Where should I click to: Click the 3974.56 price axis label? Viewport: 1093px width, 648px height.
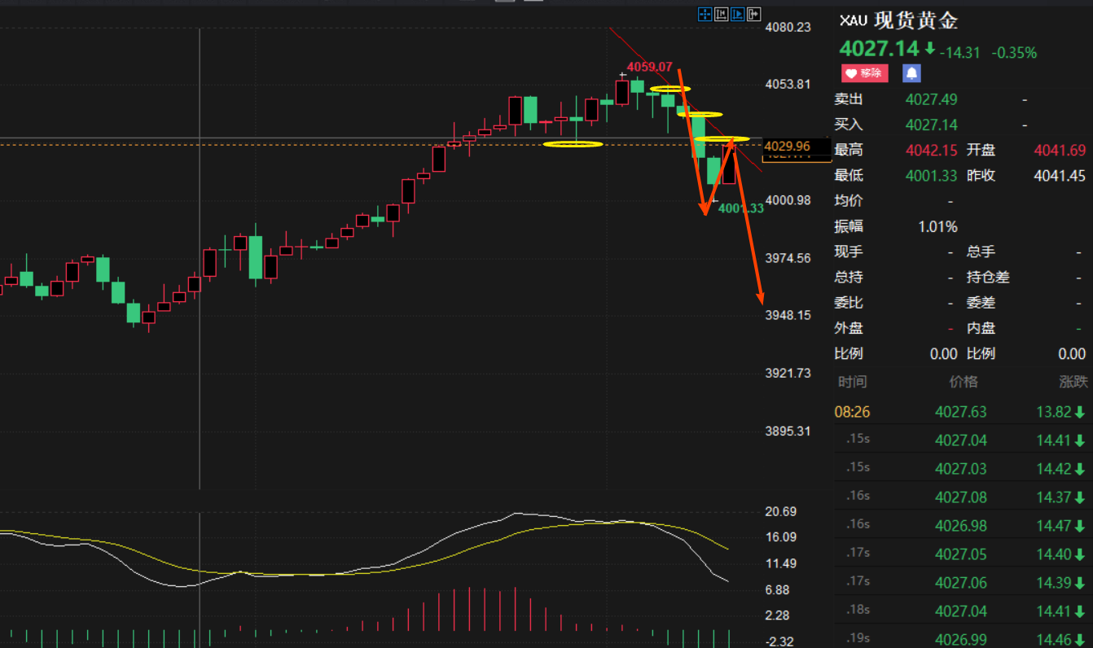point(788,258)
